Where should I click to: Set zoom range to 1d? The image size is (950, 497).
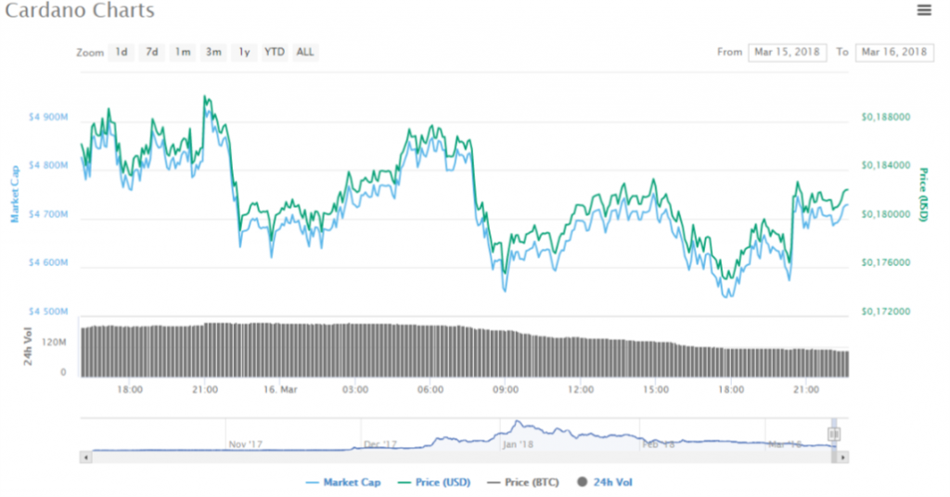[x=122, y=52]
